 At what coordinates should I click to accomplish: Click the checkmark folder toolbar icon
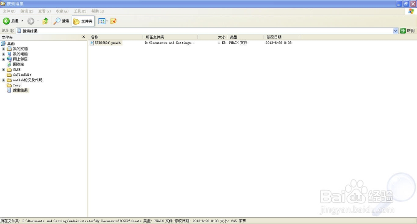tap(113, 21)
